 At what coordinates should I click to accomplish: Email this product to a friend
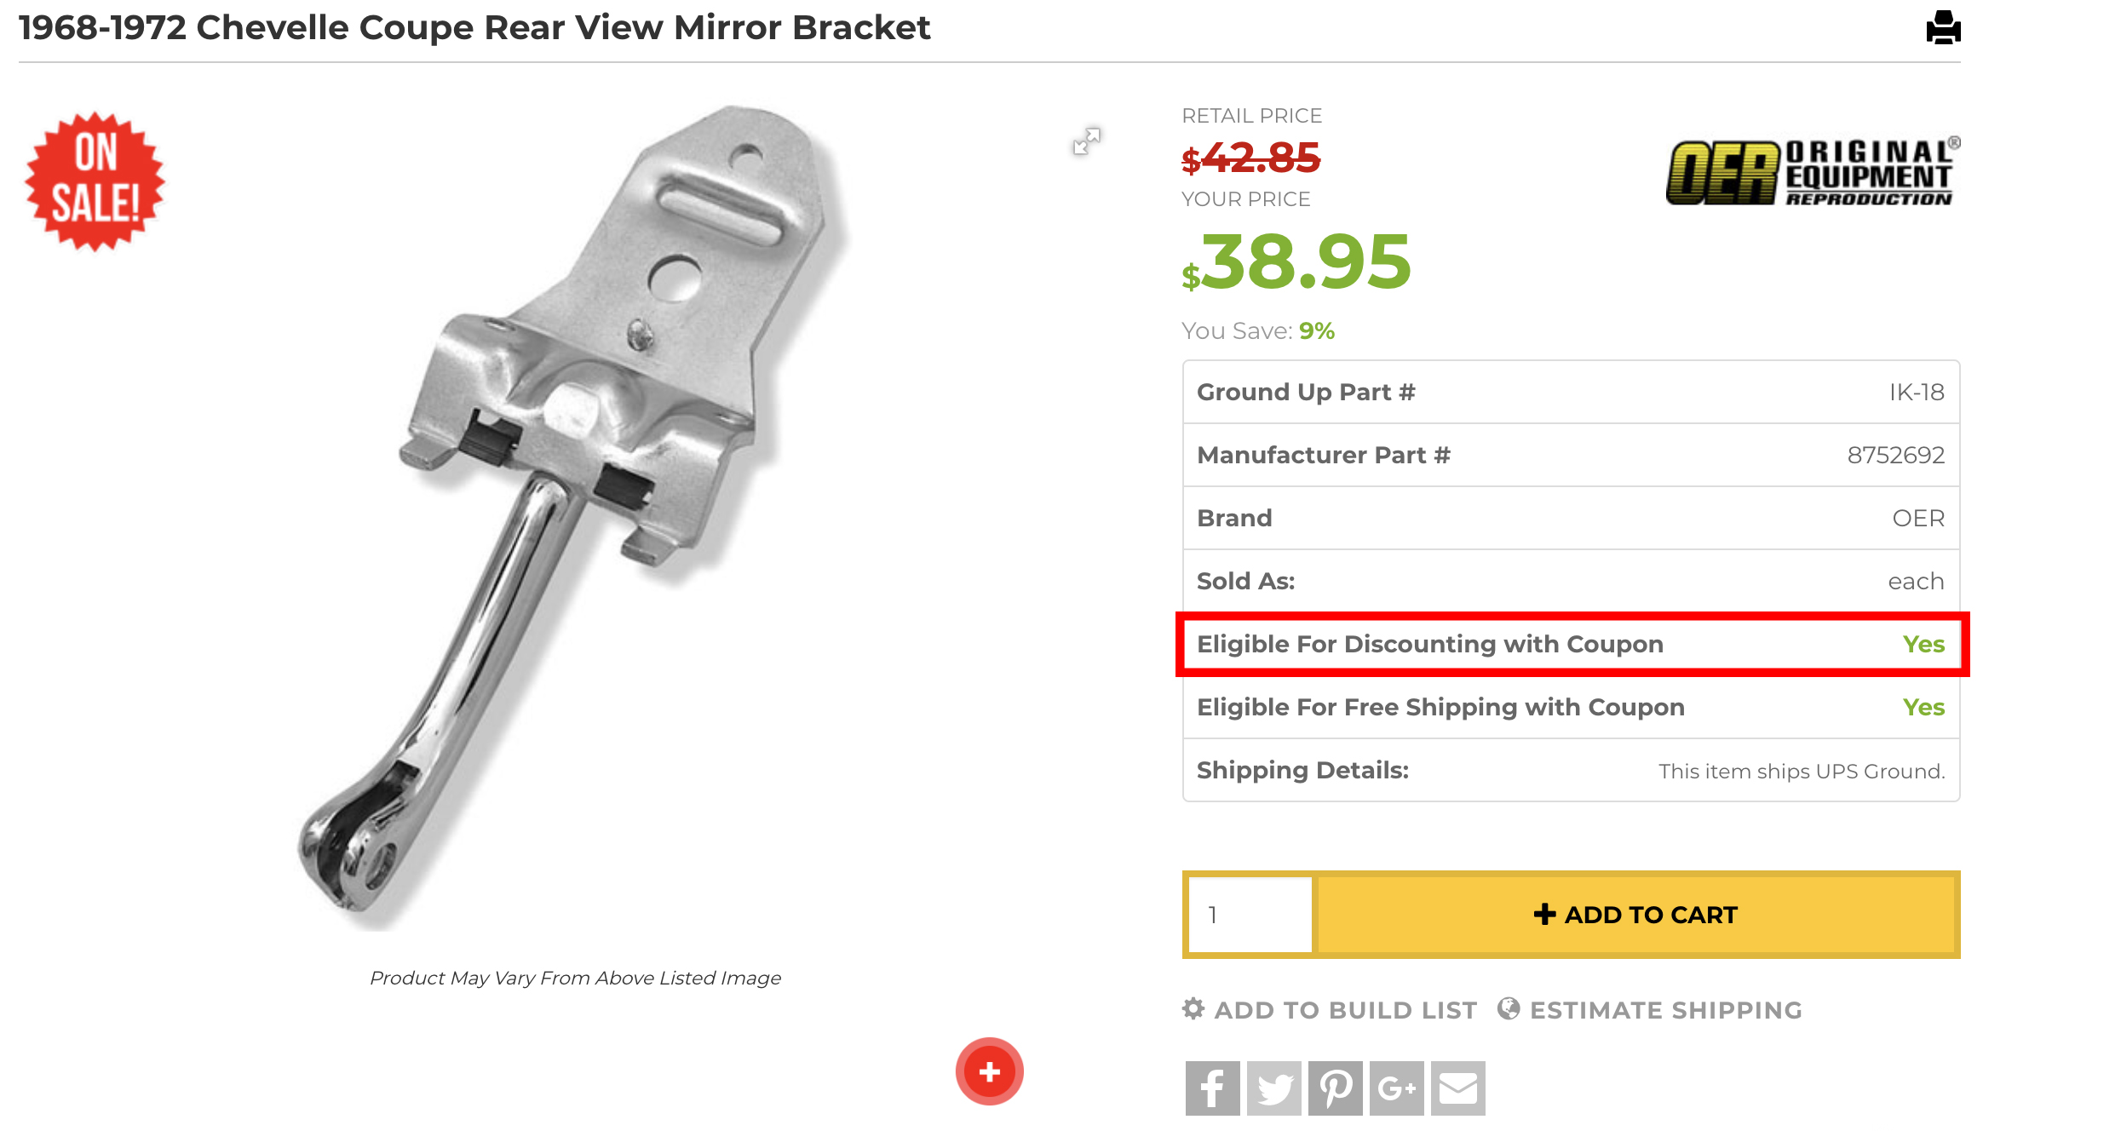(1457, 1088)
